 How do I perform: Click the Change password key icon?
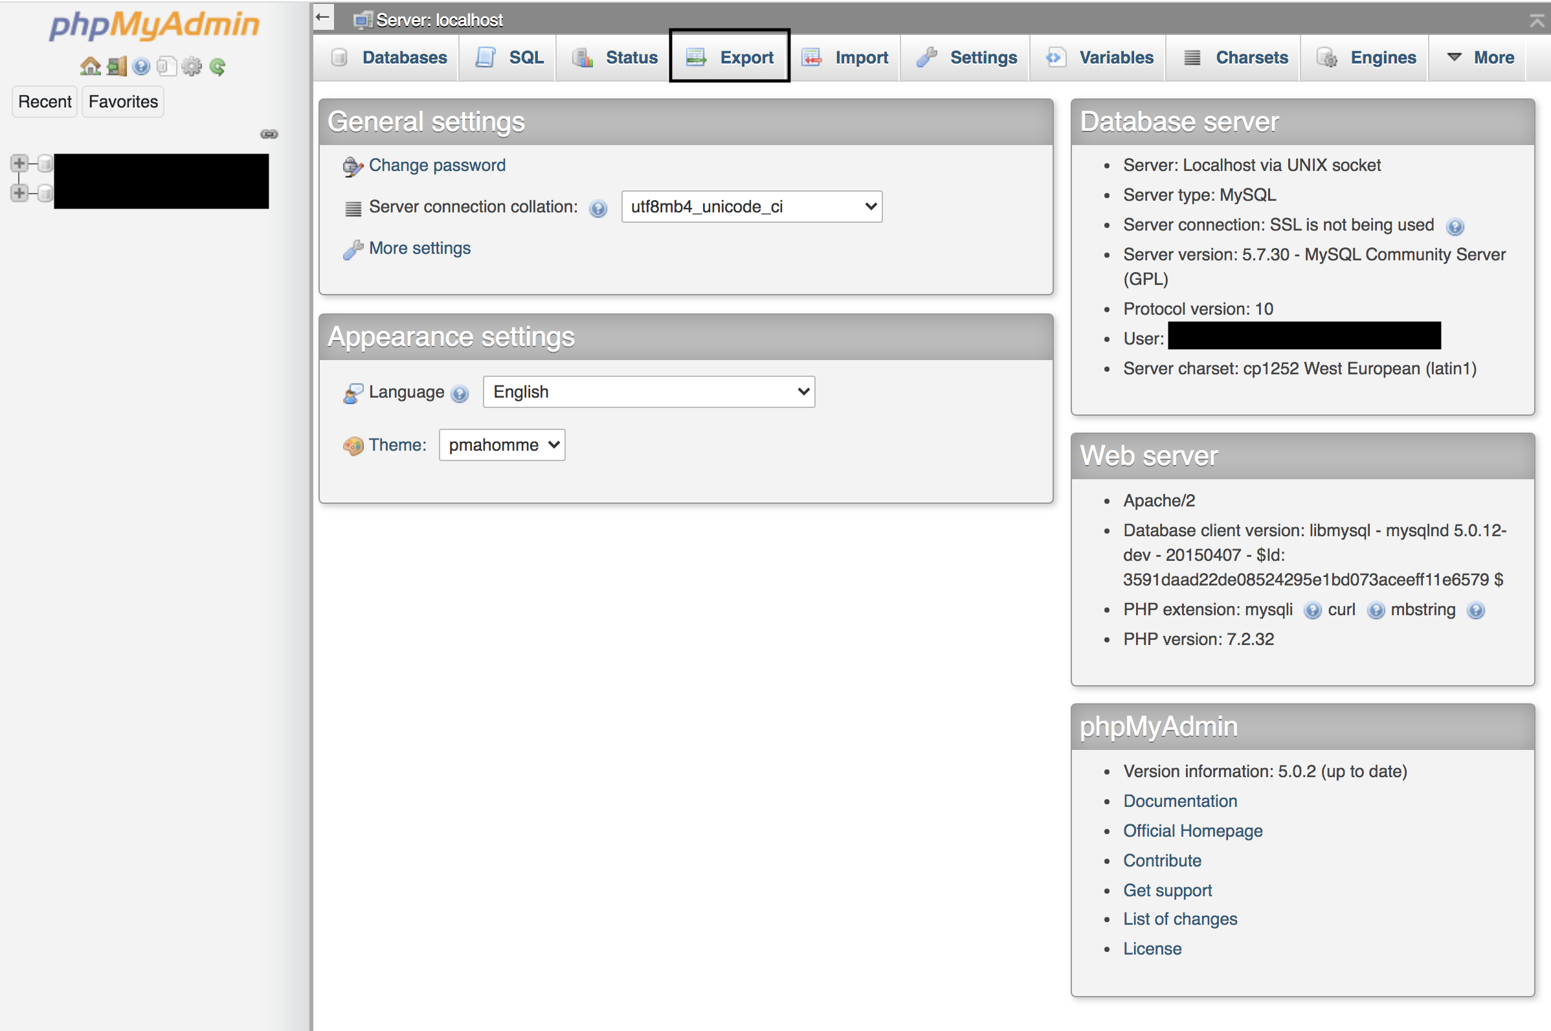pyautogui.click(x=353, y=167)
